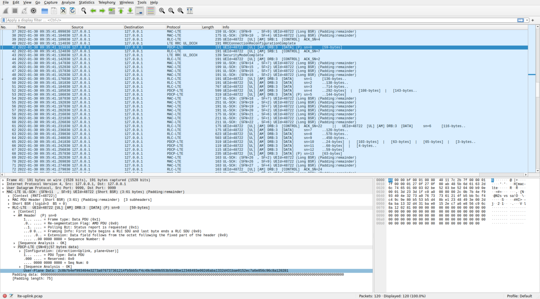Viewport: 540px width, 299px height.
Task: Open the Statistics menu
Action: (x=86, y=2)
